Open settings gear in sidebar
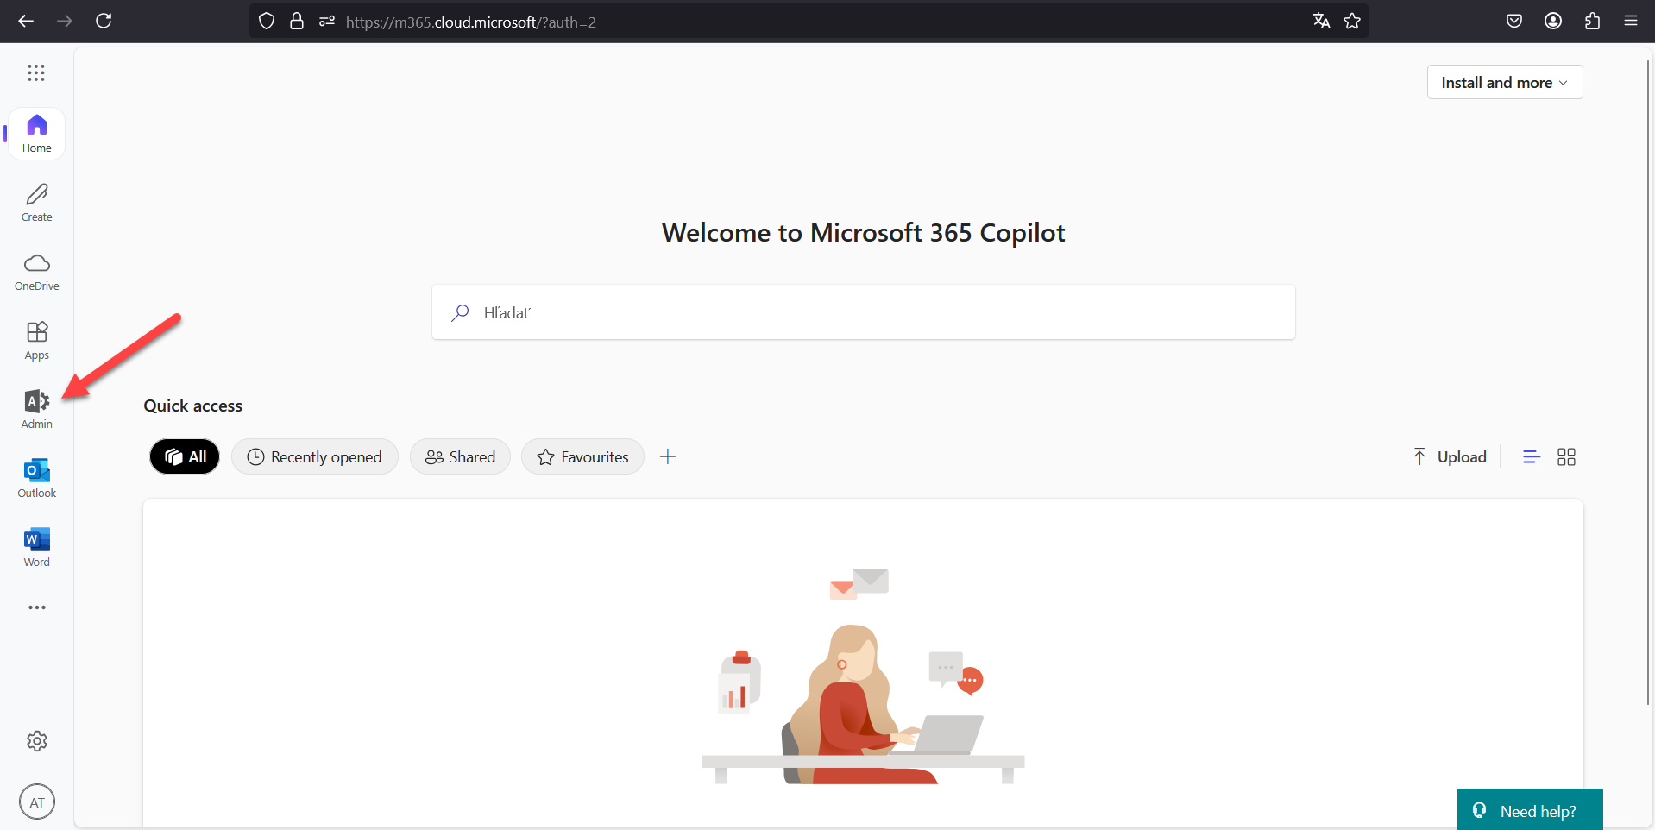This screenshot has height=830, width=1655. tap(36, 741)
